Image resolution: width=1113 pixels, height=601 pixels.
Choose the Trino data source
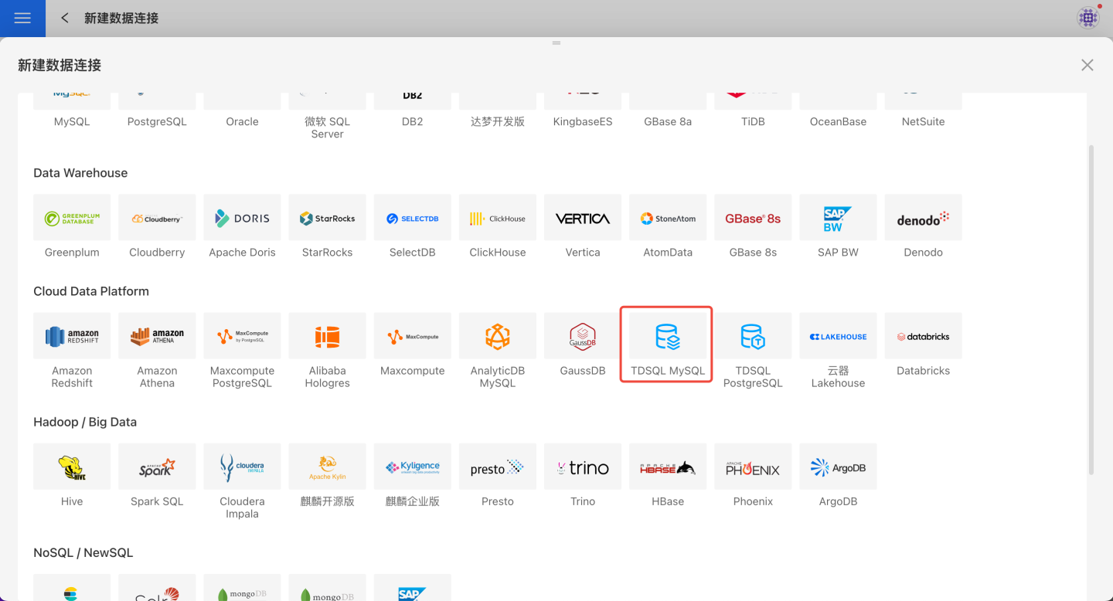(x=582, y=467)
